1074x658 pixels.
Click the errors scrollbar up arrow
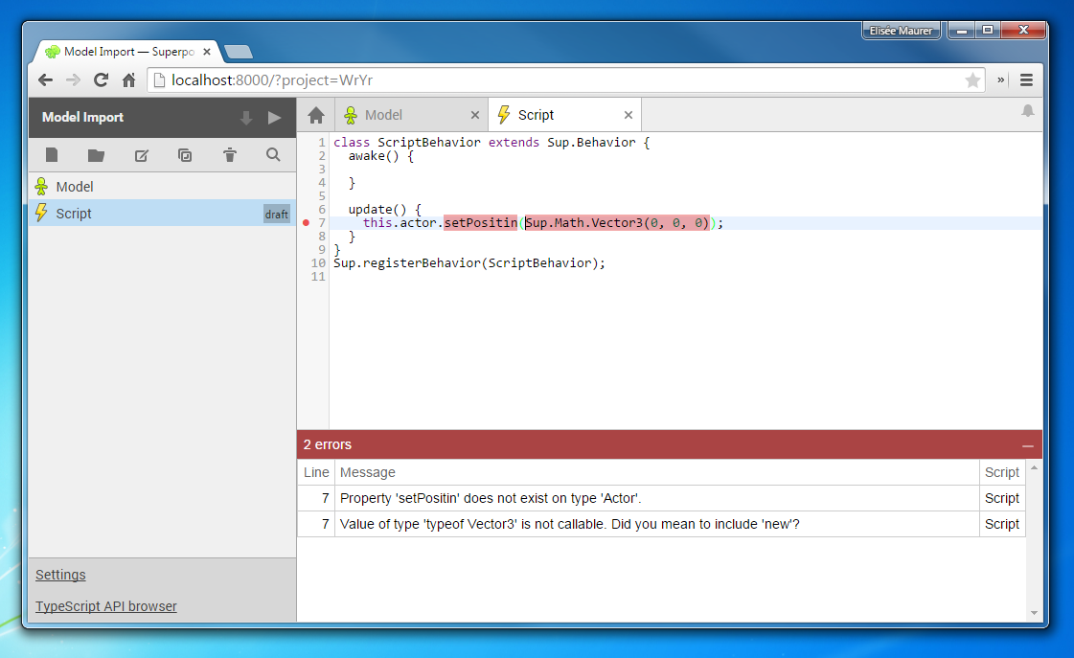pyautogui.click(x=1035, y=467)
